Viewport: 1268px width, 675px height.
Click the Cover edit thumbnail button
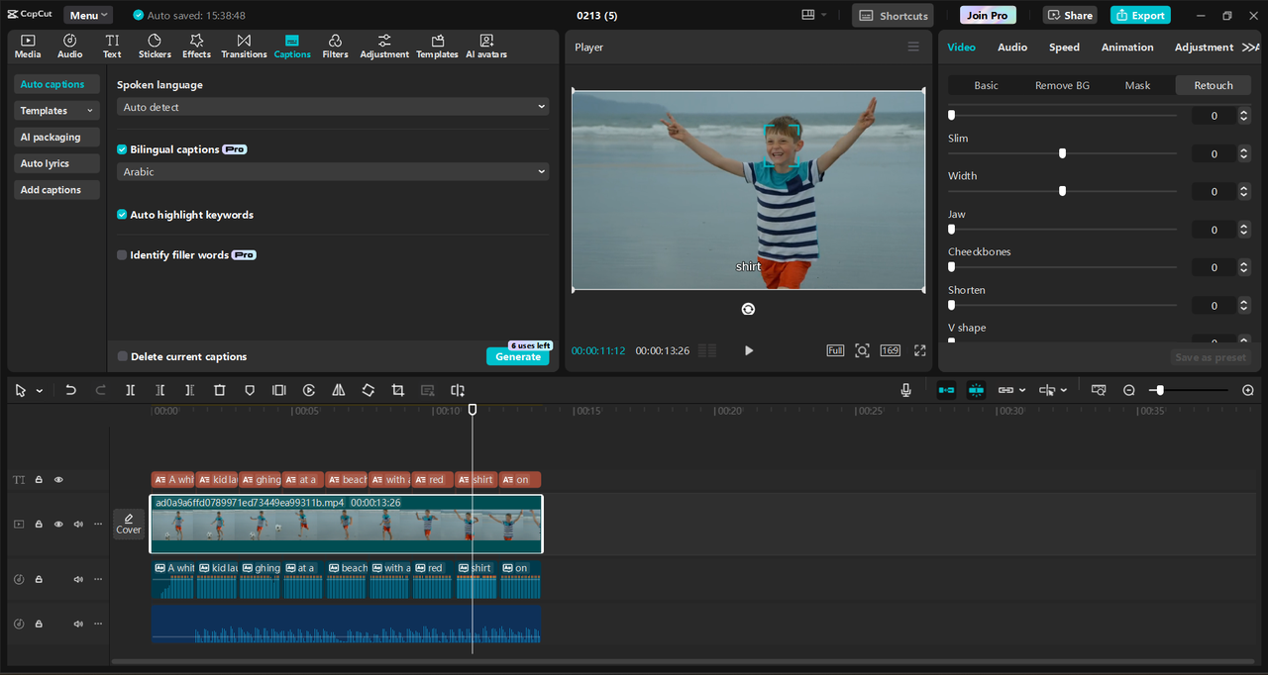pyautogui.click(x=129, y=525)
